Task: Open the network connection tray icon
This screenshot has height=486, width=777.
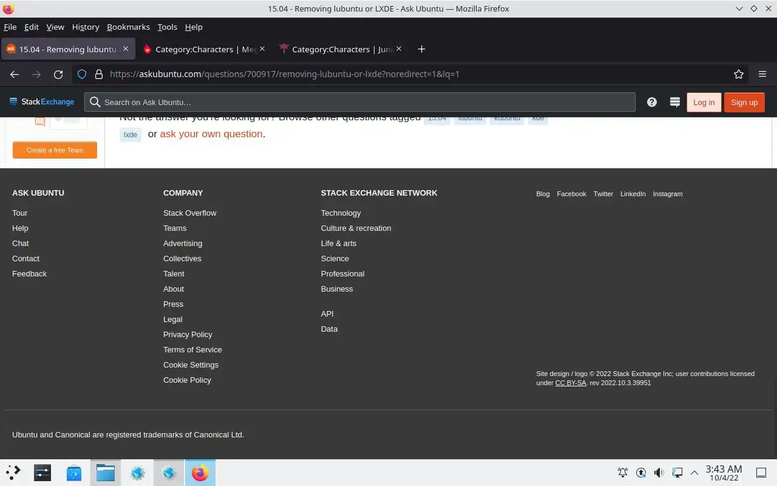Action: tap(677, 473)
